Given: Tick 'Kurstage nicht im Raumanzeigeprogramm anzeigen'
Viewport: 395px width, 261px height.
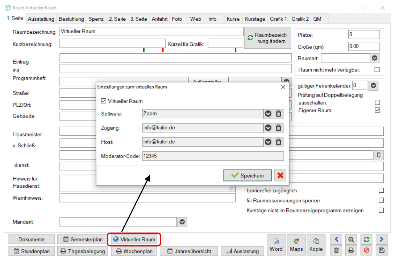Looking at the screenshot, I should tap(381, 210).
